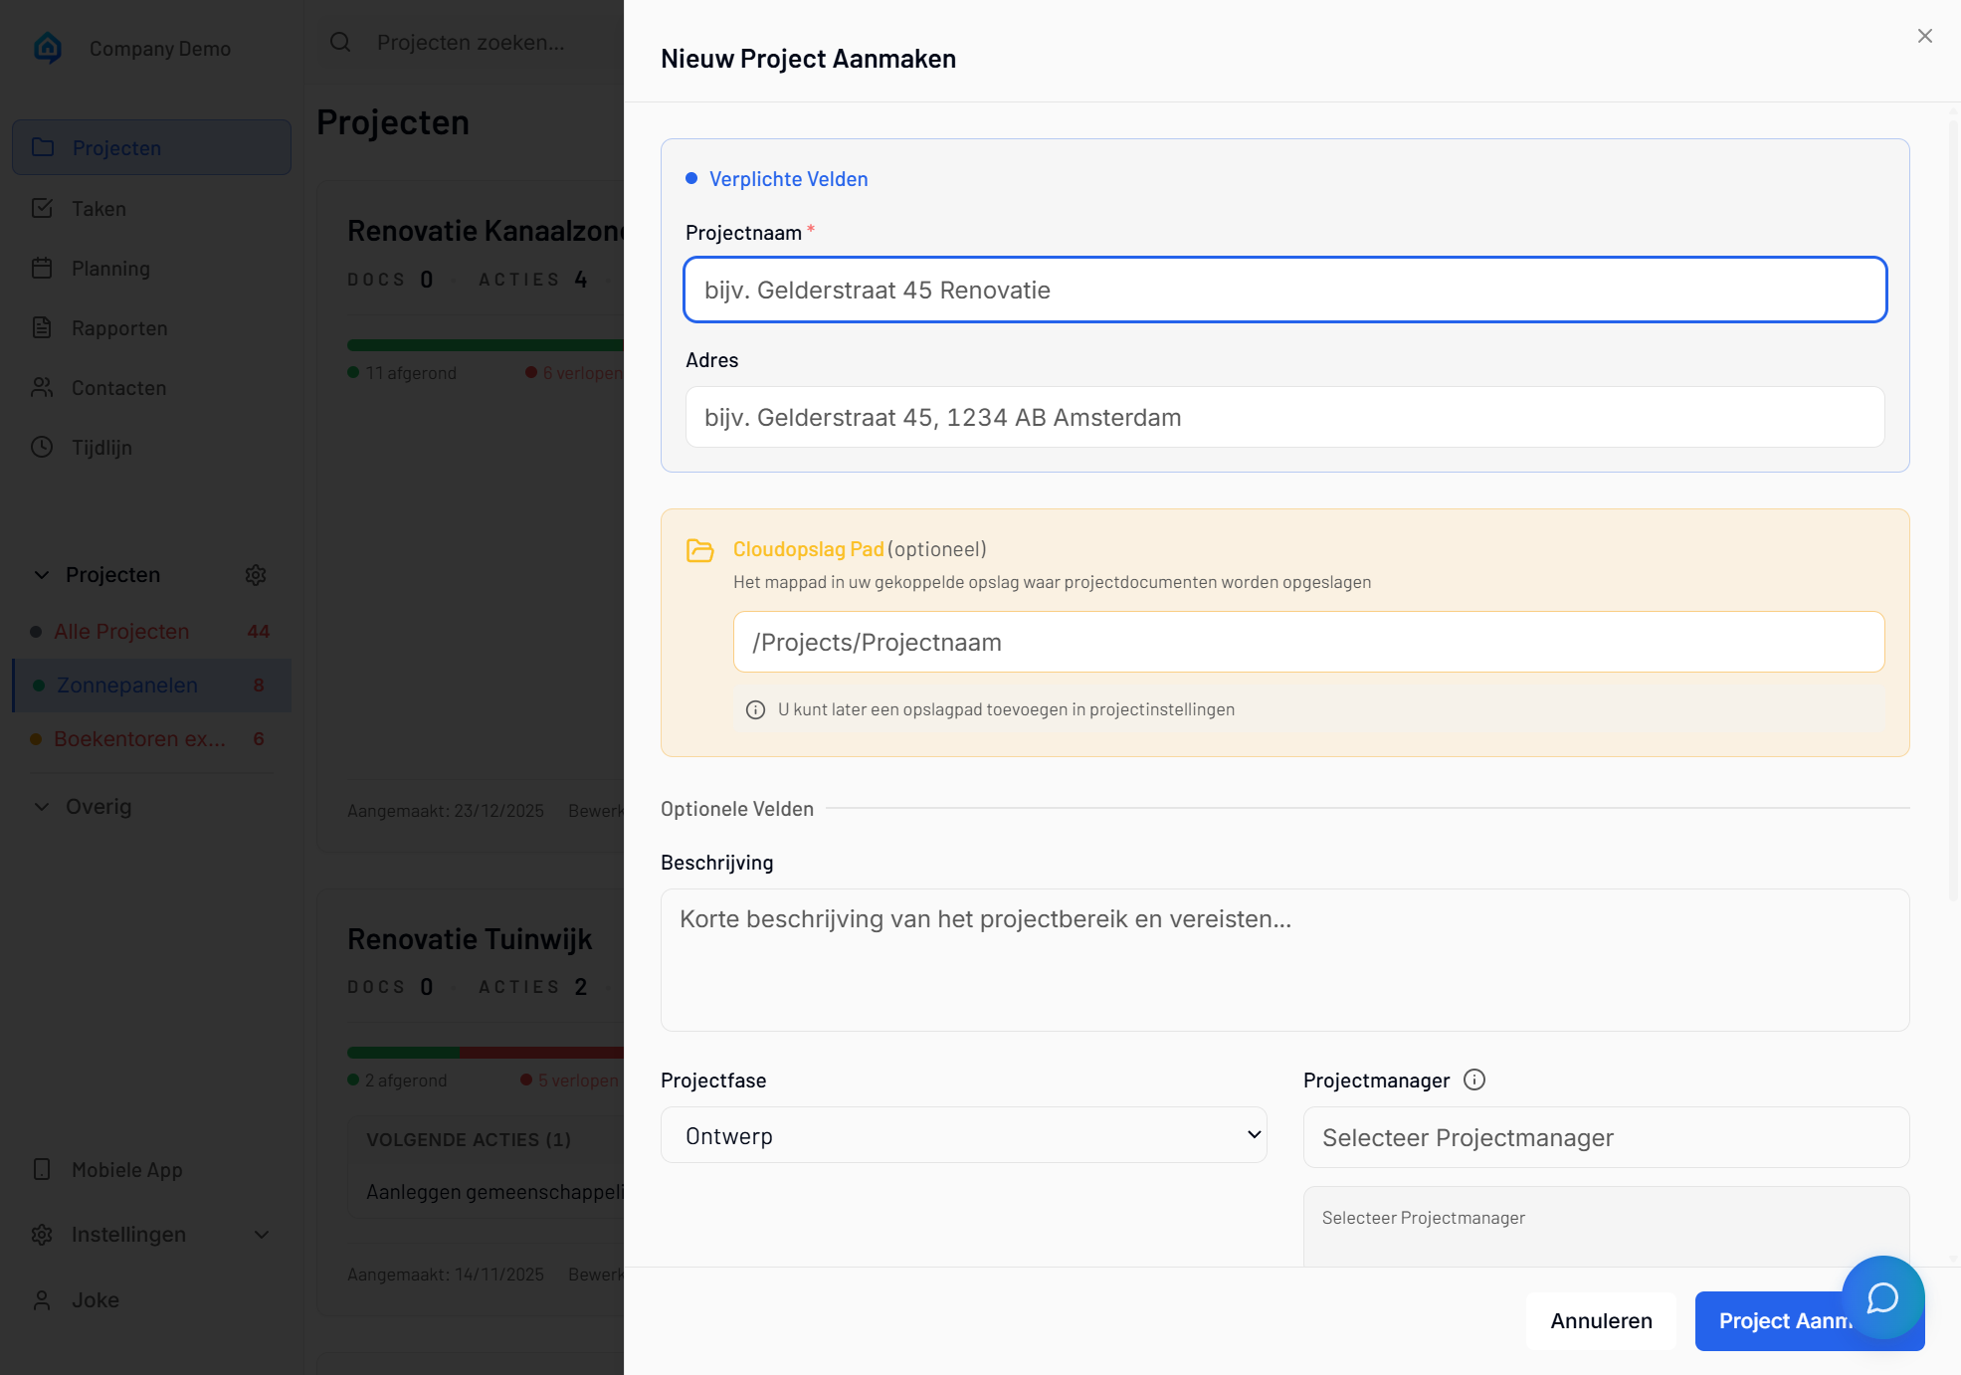
Task: Expand the Instellingen submenu chevron
Action: (x=262, y=1235)
